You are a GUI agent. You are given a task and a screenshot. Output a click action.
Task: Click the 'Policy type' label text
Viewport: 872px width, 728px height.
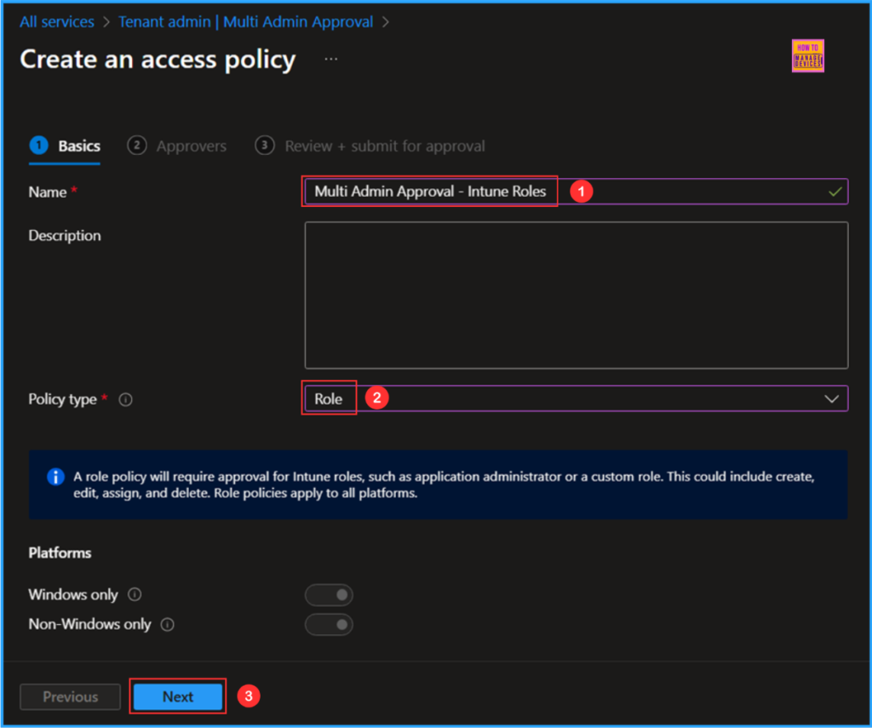click(x=62, y=399)
